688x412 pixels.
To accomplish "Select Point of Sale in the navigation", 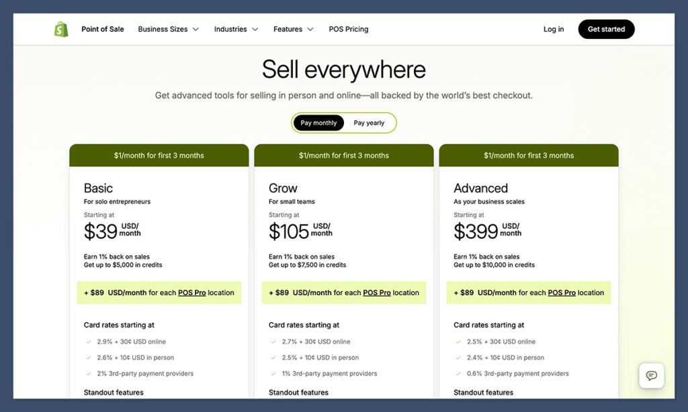I will pyautogui.click(x=102, y=29).
